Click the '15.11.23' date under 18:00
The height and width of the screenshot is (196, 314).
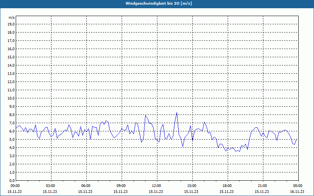pos(226,191)
